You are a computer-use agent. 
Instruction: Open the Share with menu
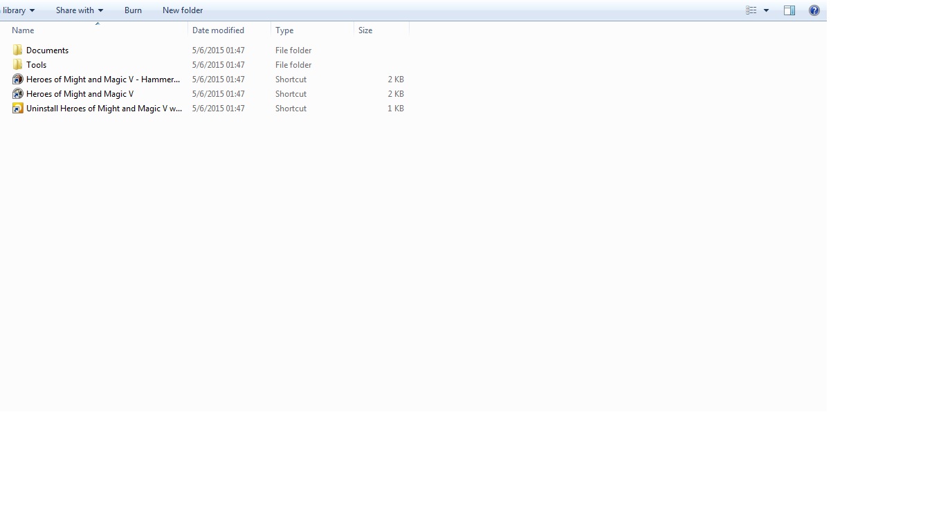(79, 10)
